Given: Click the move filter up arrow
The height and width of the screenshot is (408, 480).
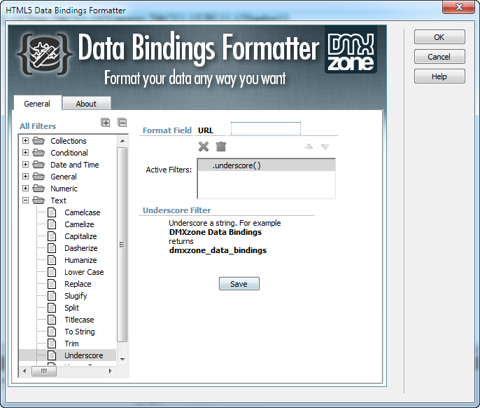Looking at the screenshot, I should pos(309,147).
